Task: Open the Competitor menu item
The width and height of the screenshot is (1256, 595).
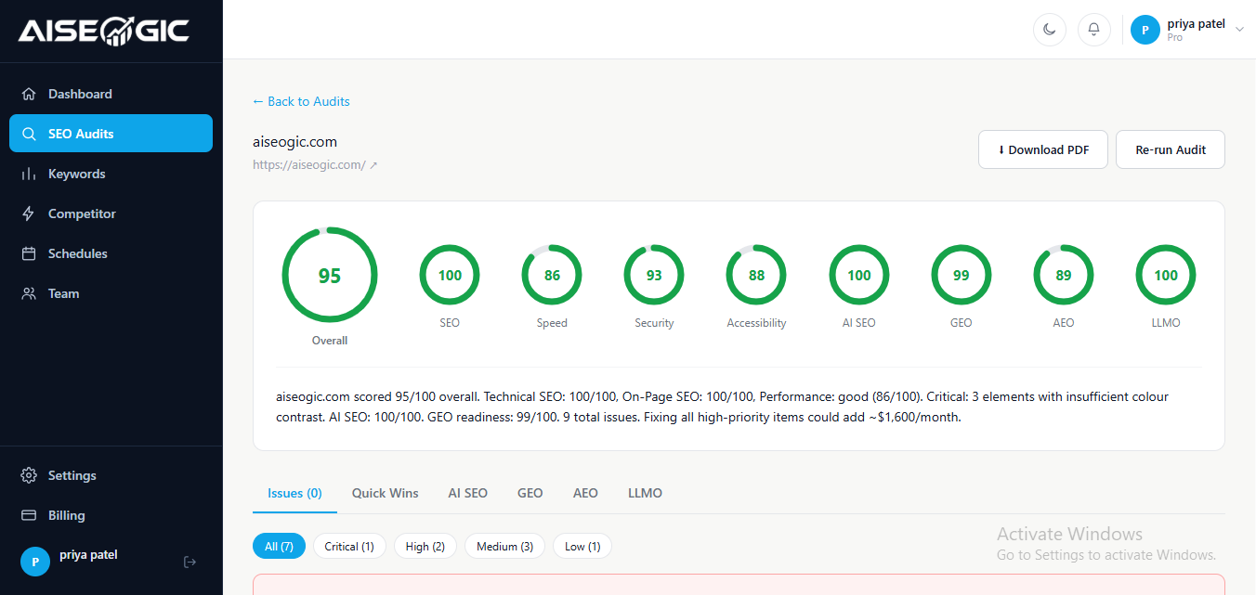Action: pyautogui.click(x=111, y=213)
